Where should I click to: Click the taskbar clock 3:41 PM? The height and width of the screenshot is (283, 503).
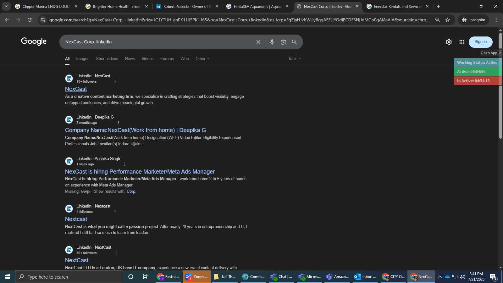point(476,277)
